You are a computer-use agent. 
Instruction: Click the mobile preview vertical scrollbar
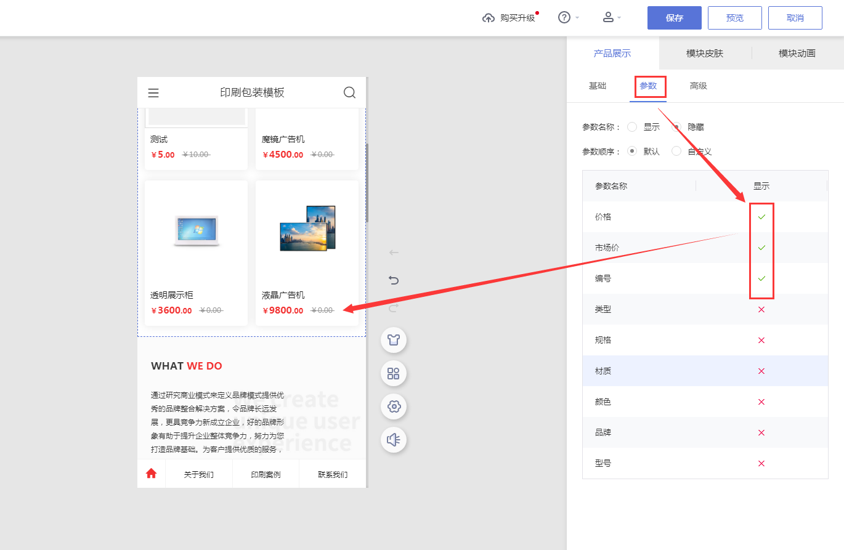coord(367,183)
